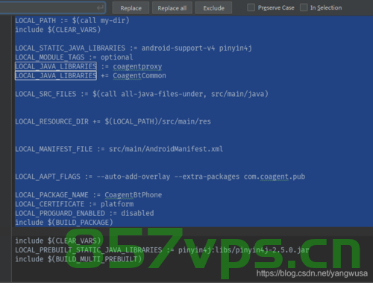Image resolution: width=373 pixels, height=283 pixels.
Task: Click the word 'CoagentCommon'
Action: [140, 75]
